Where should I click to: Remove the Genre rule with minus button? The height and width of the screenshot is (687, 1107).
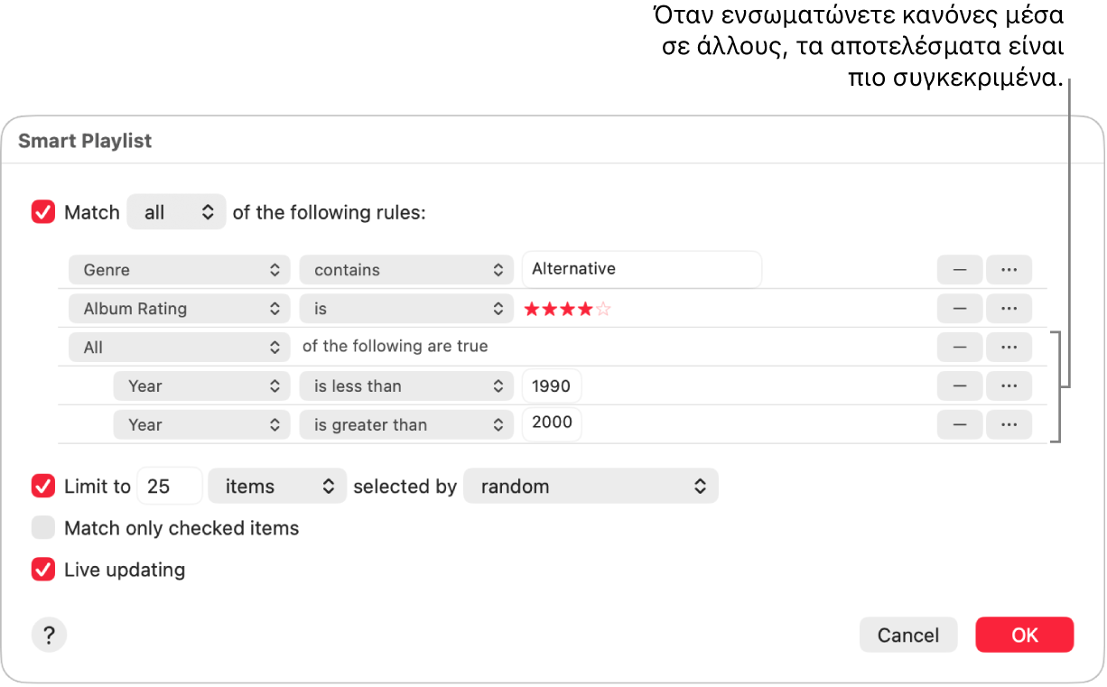coord(960,270)
